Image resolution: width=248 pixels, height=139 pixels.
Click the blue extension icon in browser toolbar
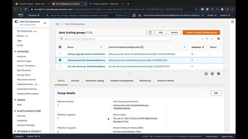click(202, 9)
